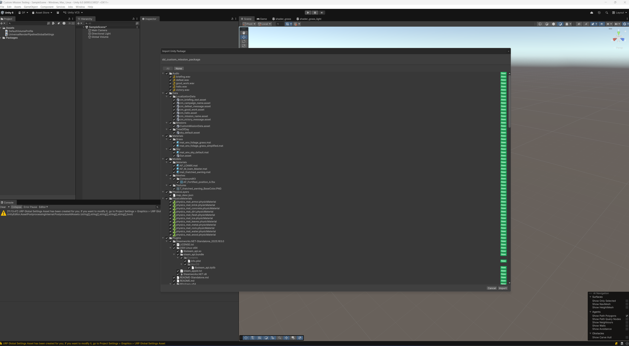Open the cloud services icon
The image size is (629, 346).
click(x=592, y=13)
